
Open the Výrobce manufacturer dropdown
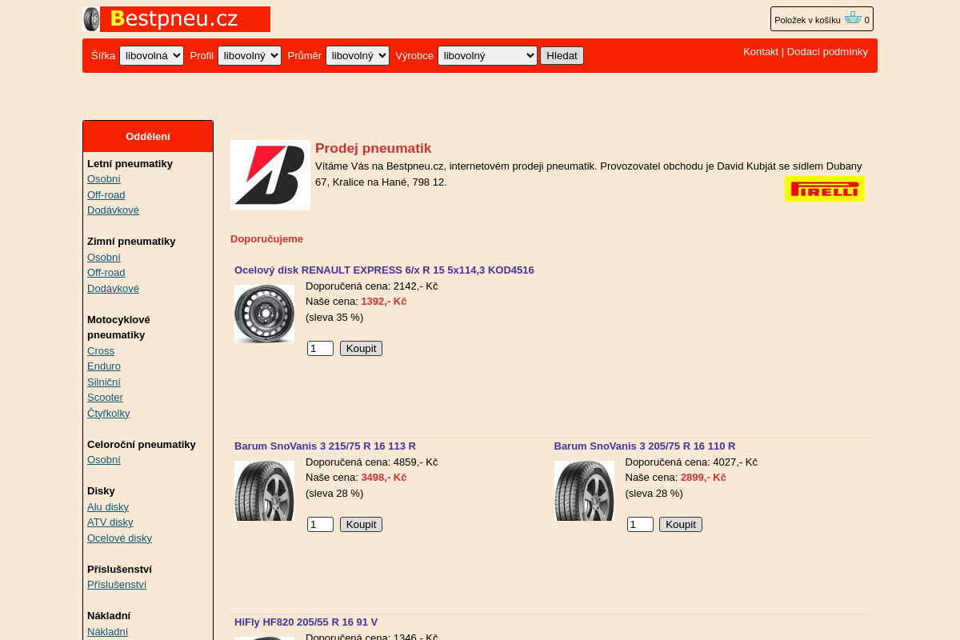(487, 55)
